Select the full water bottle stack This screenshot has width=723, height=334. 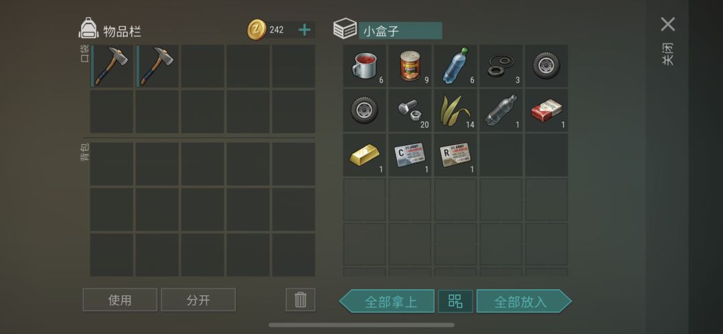click(455, 66)
